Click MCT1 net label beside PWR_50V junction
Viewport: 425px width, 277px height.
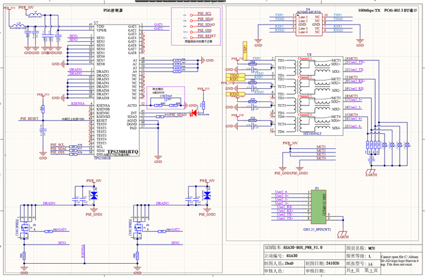click(x=321, y=147)
